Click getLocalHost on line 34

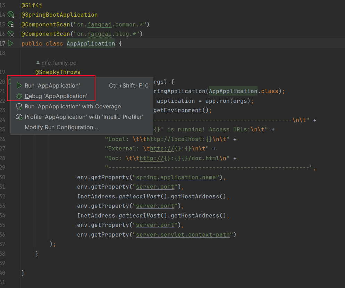(140, 215)
